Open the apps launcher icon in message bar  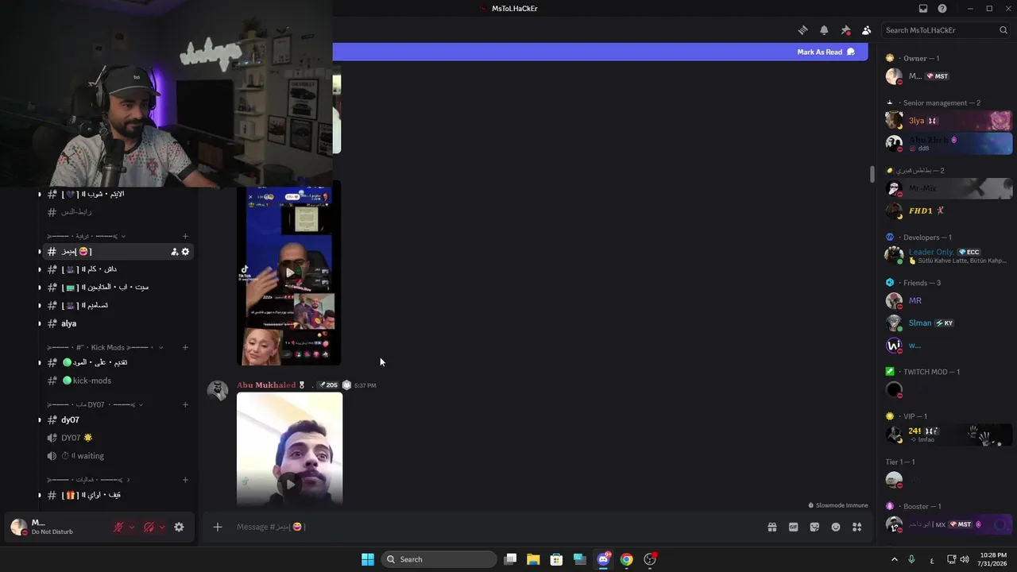coord(857,527)
